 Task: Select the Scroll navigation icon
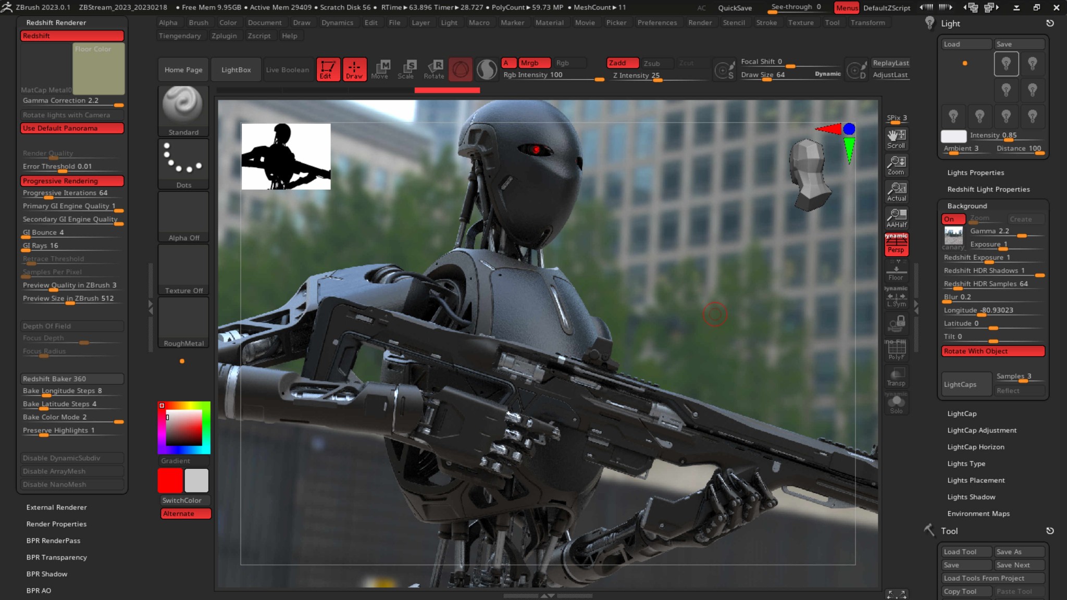tap(897, 138)
